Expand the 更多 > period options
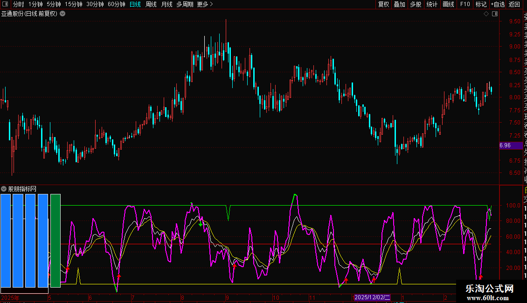Viewport: 527px width, 303px height. point(205,4)
